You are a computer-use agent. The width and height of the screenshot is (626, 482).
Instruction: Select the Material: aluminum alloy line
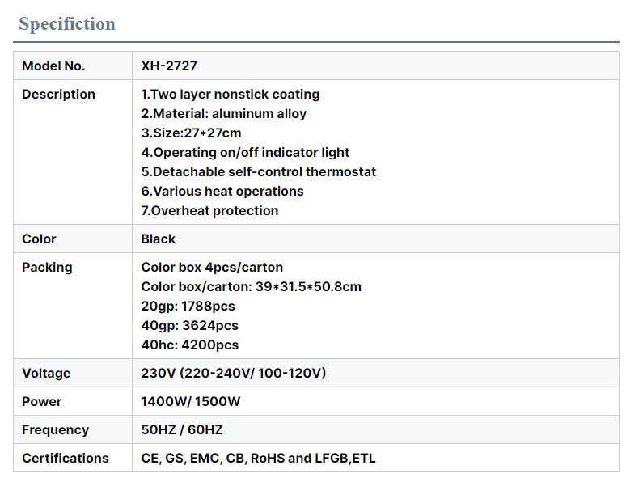[x=224, y=114]
